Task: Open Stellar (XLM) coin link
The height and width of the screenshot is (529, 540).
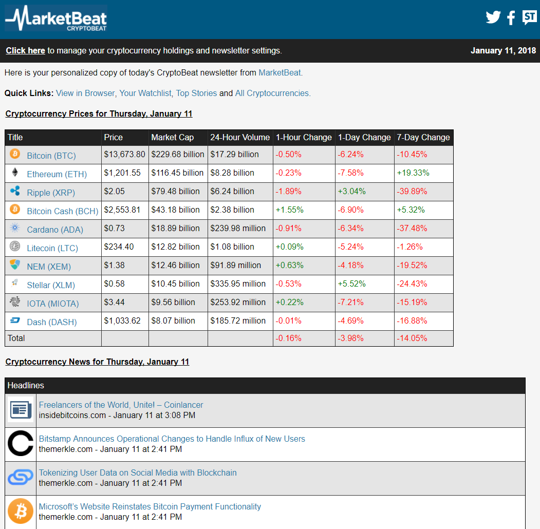Action: point(51,285)
